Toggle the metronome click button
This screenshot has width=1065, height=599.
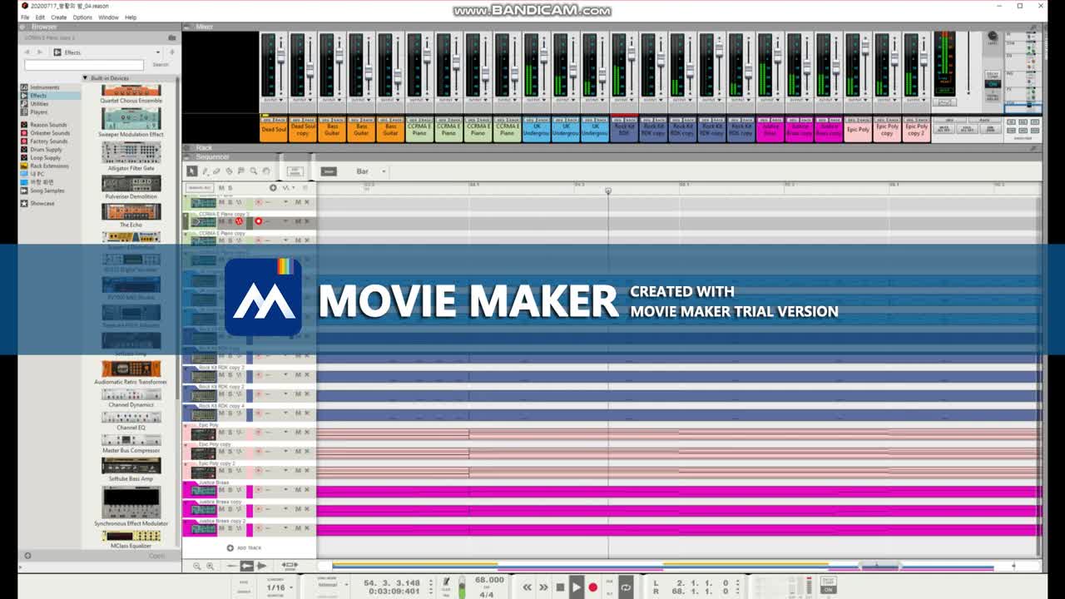coord(445,584)
